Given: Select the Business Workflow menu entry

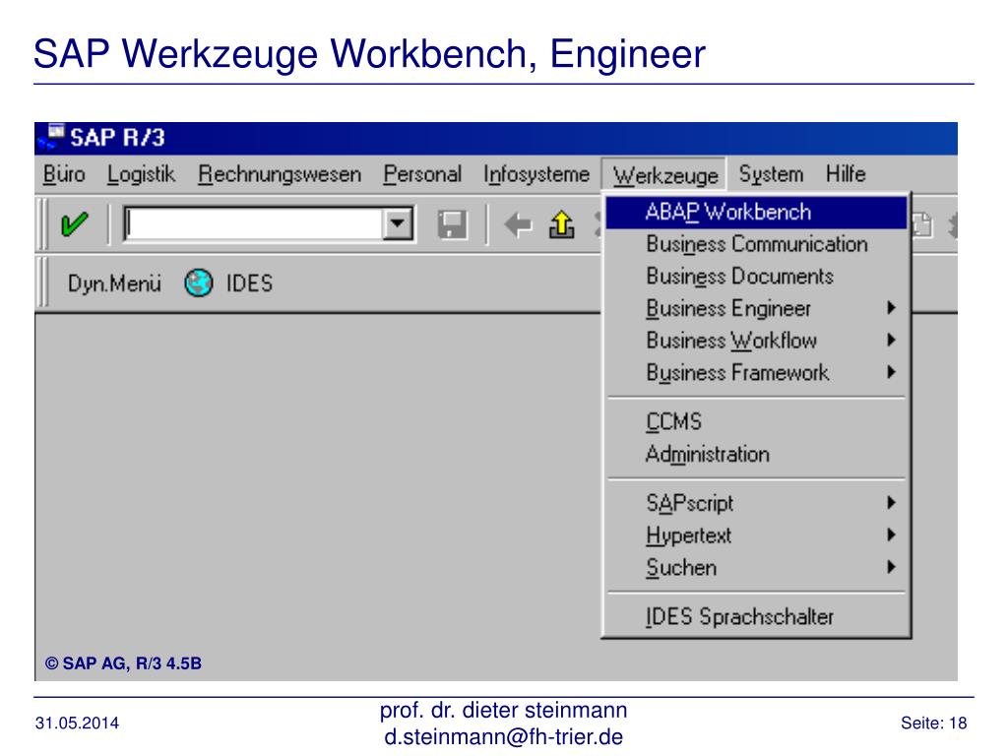Looking at the screenshot, I should click(x=756, y=341).
